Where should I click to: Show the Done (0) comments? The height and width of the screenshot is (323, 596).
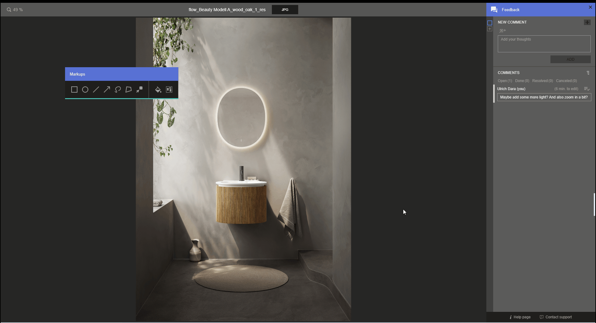(x=522, y=81)
